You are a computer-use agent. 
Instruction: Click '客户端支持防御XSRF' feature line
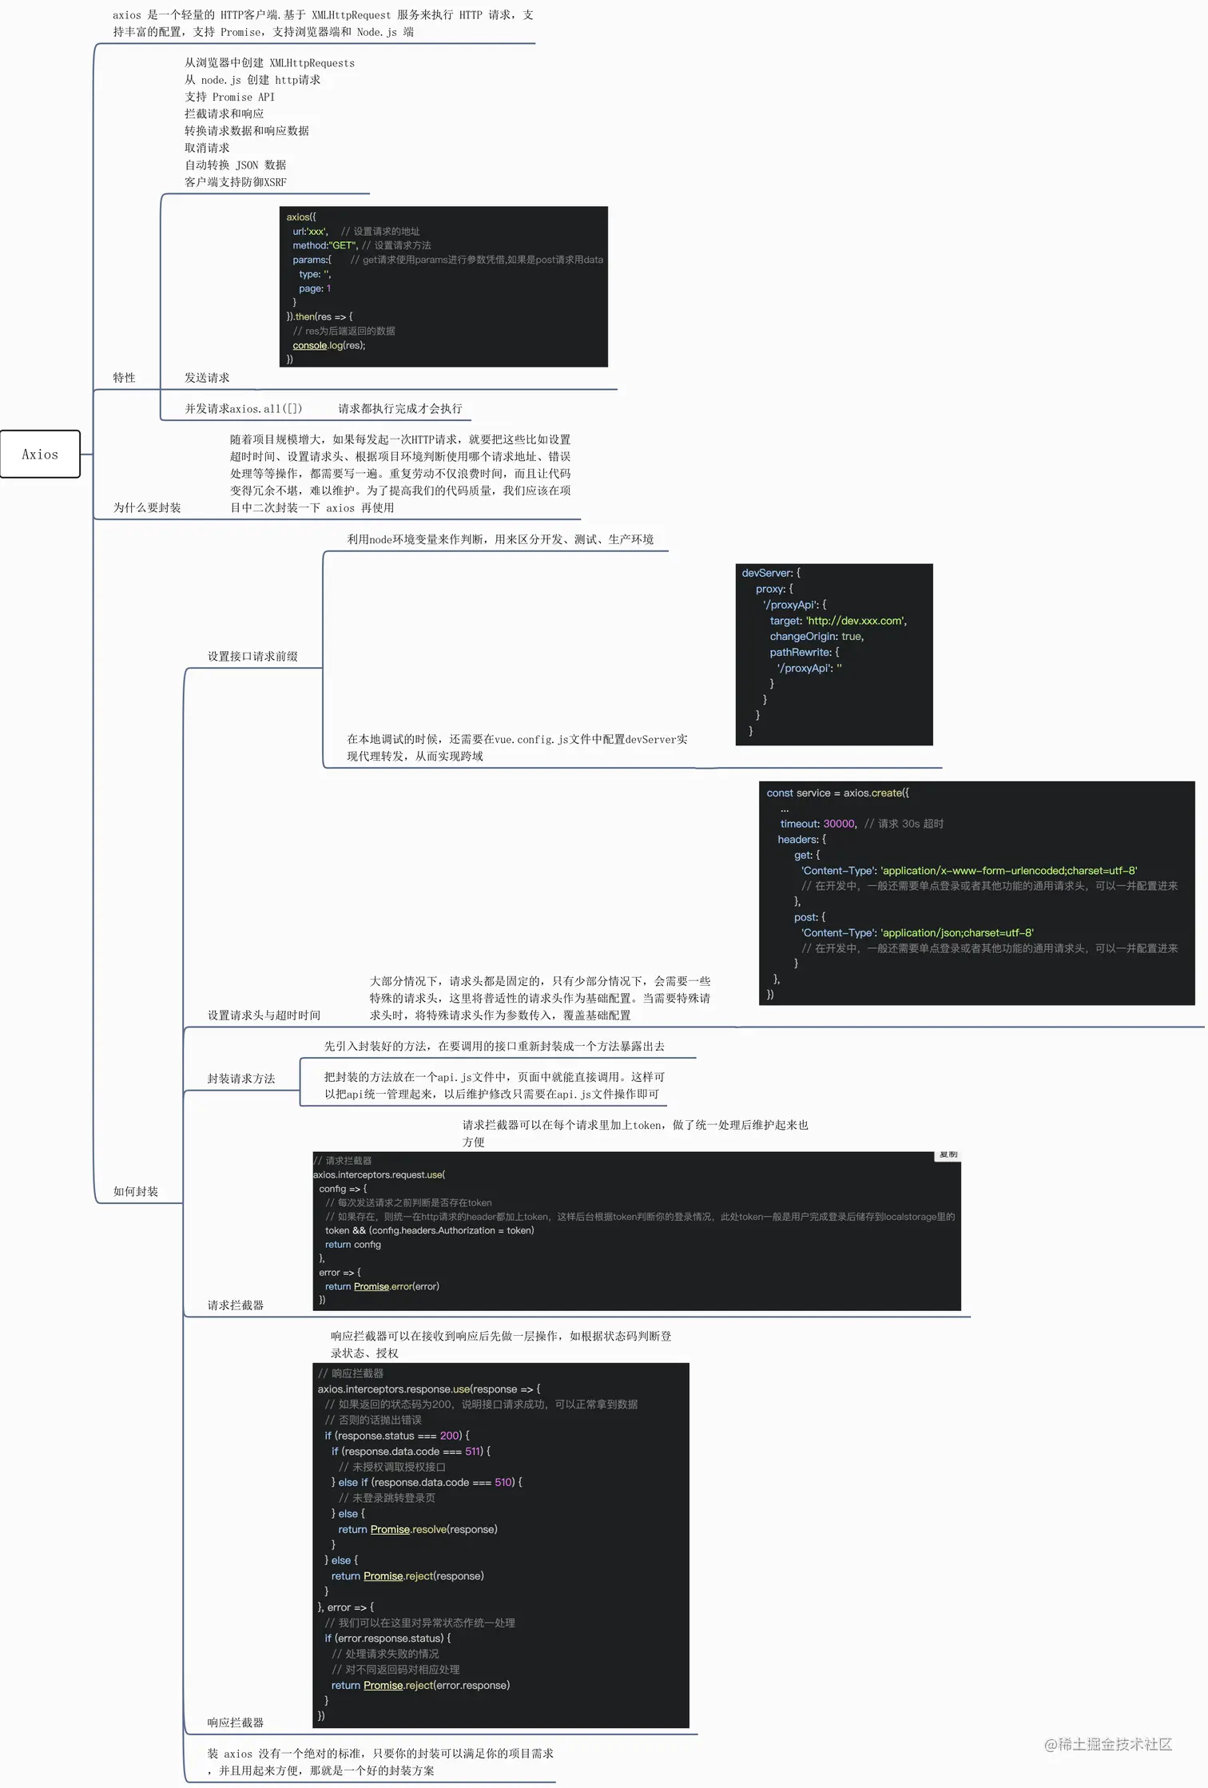(x=235, y=183)
